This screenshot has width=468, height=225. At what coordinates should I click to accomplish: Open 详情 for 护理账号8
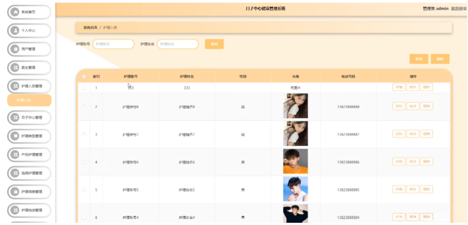[x=399, y=106]
